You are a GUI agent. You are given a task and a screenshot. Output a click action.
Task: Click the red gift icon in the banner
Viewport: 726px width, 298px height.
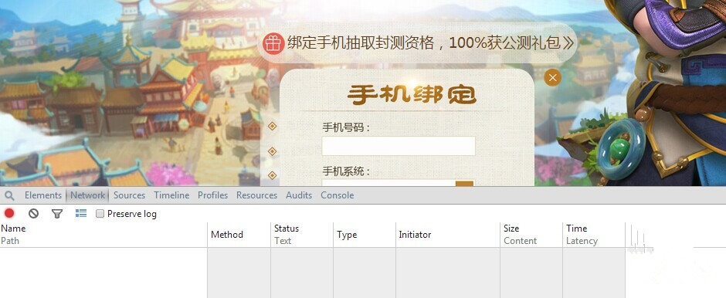click(x=273, y=43)
